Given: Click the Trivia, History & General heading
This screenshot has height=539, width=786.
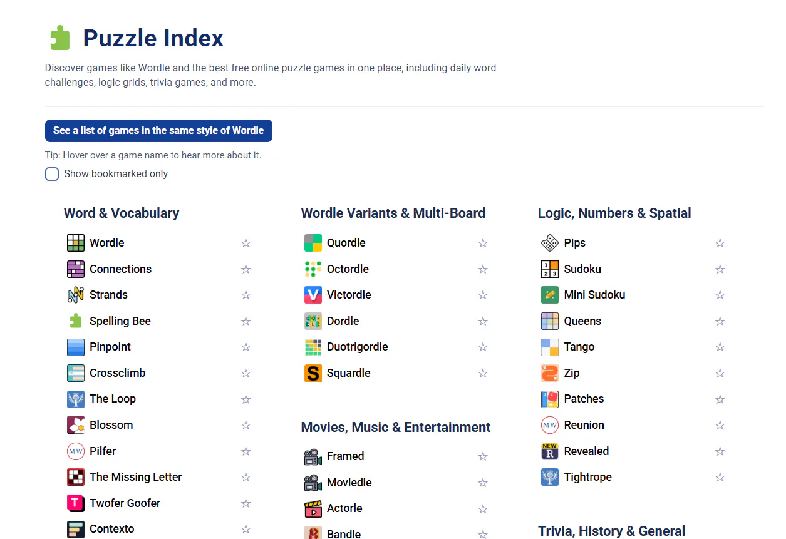Looking at the screenshot, I should [612, 531].
